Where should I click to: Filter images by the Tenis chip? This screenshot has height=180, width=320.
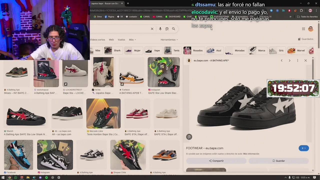click(172, 50)
